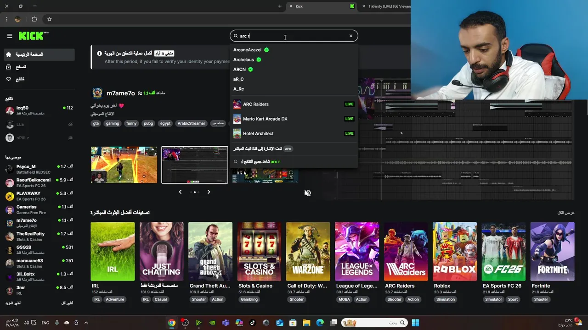Open 3li_Boltx recommended channel

[39, 277]
